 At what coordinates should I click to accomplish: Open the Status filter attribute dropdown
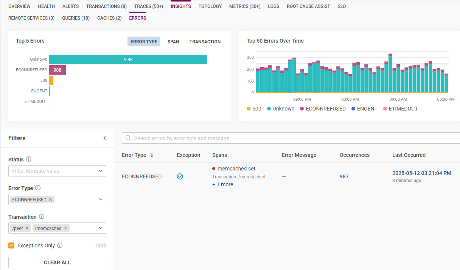point(57,171)
